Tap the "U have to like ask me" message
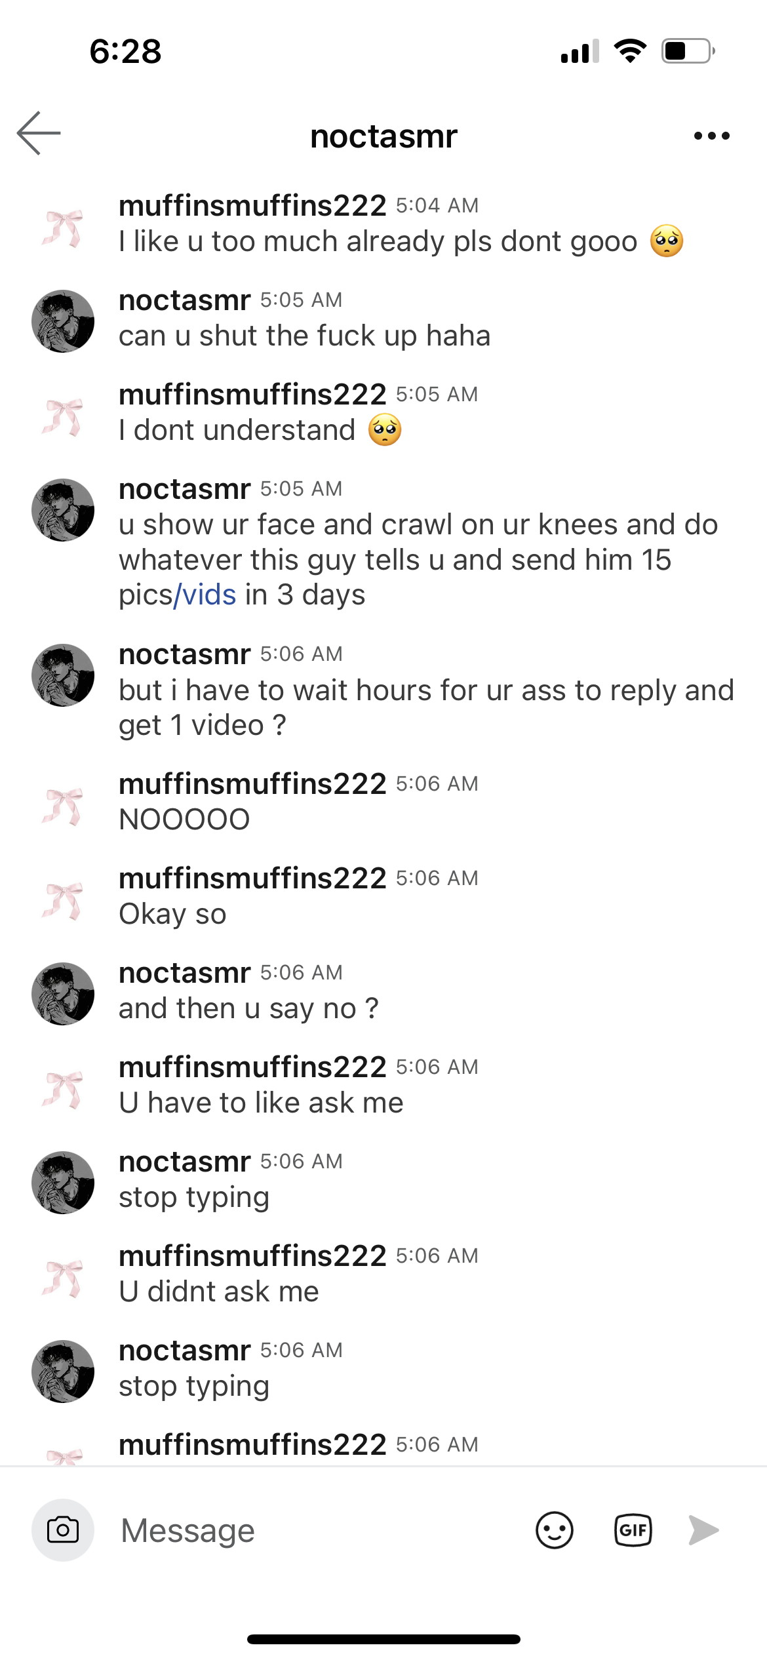This screenshot has width=767, height=1660. (261, 1103)
